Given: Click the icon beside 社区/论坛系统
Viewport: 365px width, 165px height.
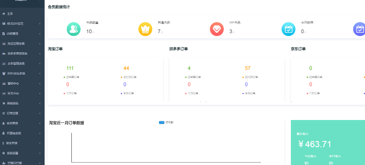Looking at the screenshot, I should pyautogui.click(x=4, y=73).
